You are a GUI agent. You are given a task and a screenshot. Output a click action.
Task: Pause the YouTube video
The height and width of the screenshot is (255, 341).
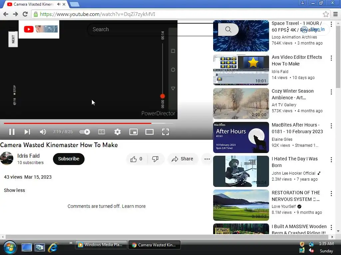12,132
